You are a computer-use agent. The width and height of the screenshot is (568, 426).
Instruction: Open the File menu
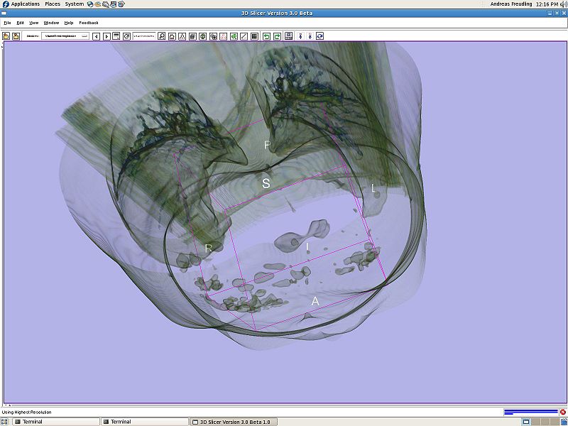click(7, 23)
